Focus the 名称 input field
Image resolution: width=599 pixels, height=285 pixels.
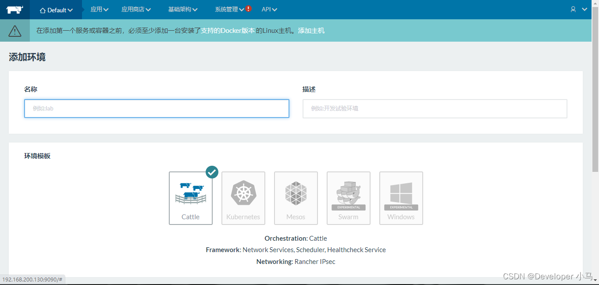point(157,108)
